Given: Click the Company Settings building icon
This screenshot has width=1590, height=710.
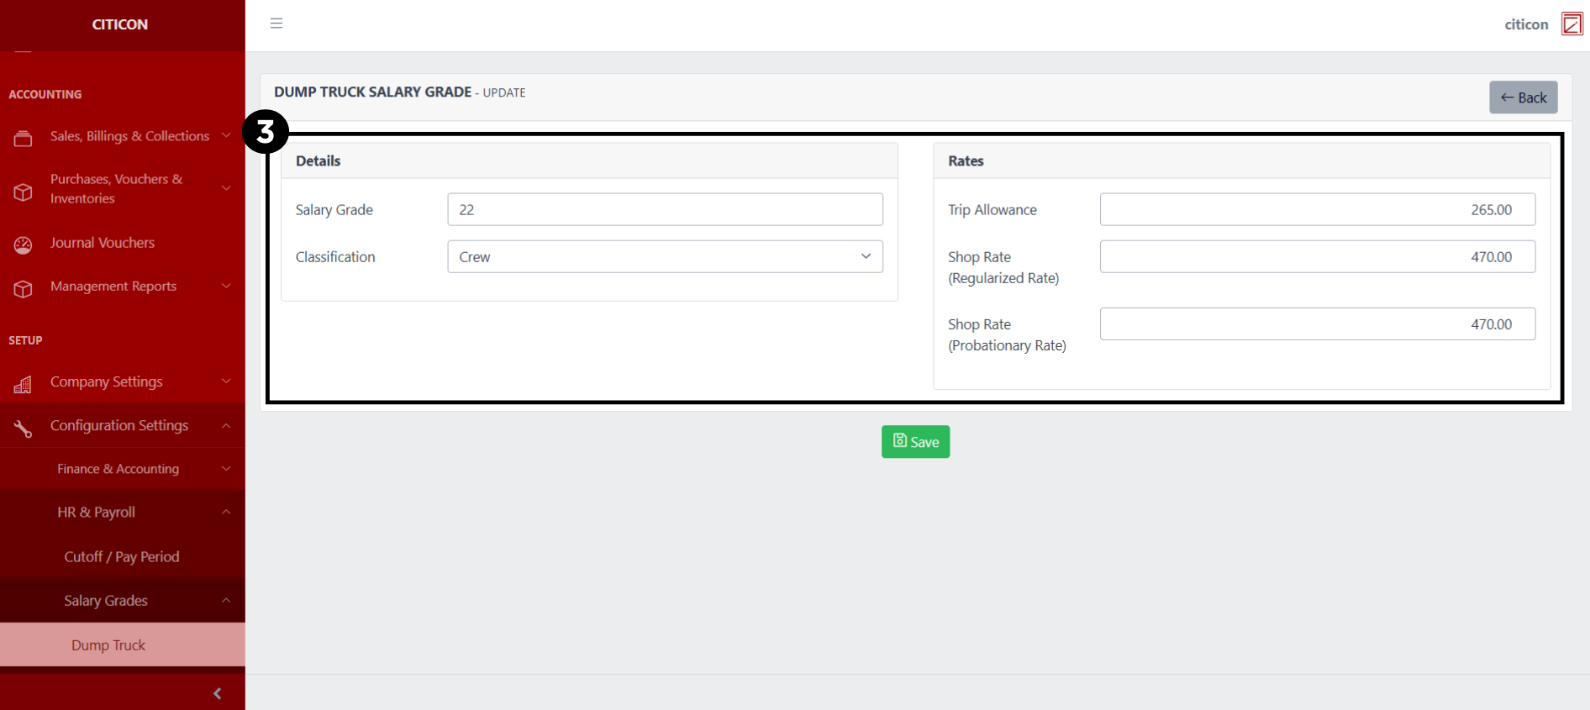Looking at the screenshot, I should pyautogui.click(x=23, y=384).
